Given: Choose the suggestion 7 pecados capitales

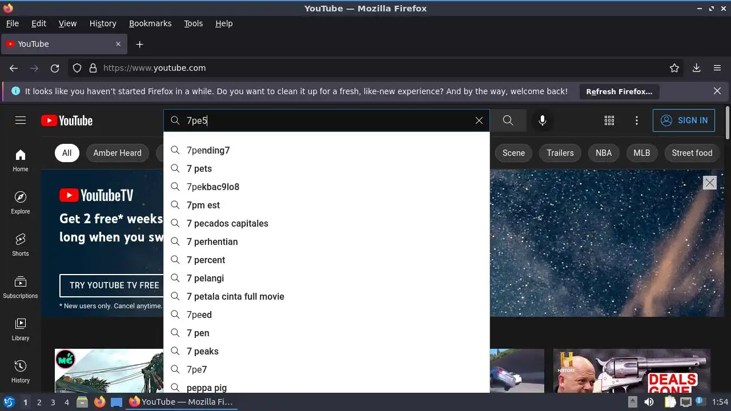Looking at the screenshot, I should pyautogui.click(x=327, y=223).
